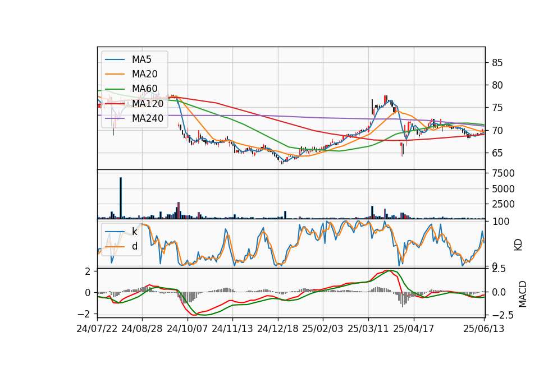The image size is (539, 387).
Task: Click the 75 price axis tick
Action: (497, 108)
